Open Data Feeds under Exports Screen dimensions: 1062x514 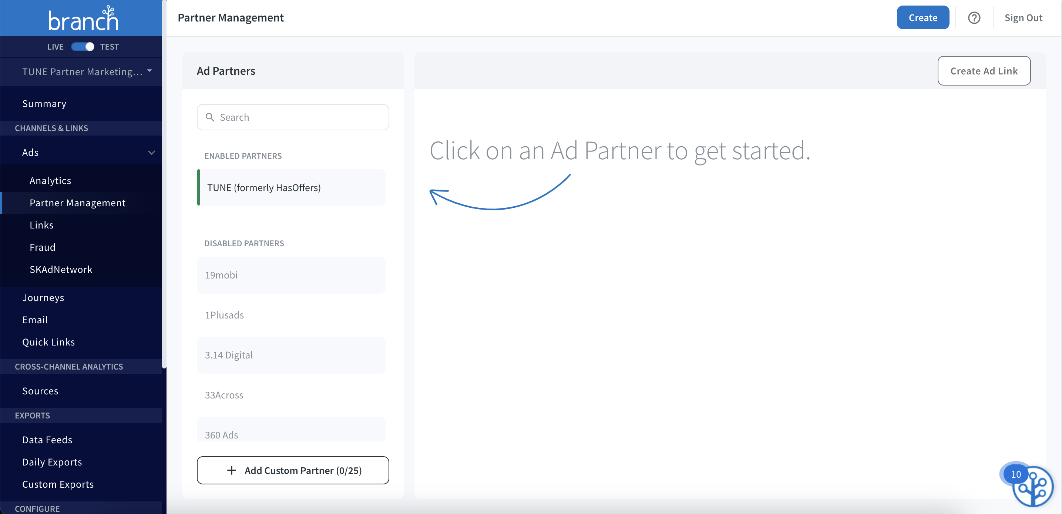click(x=47, y=440)
